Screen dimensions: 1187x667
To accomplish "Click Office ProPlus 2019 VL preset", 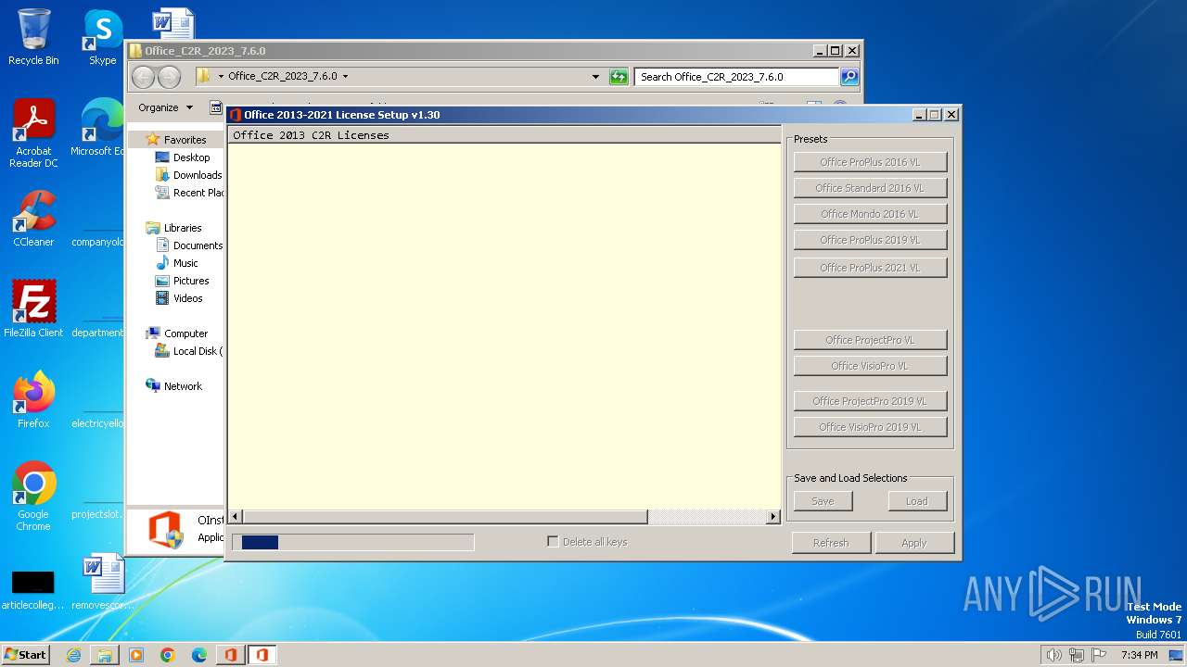I will click(870, 240).
